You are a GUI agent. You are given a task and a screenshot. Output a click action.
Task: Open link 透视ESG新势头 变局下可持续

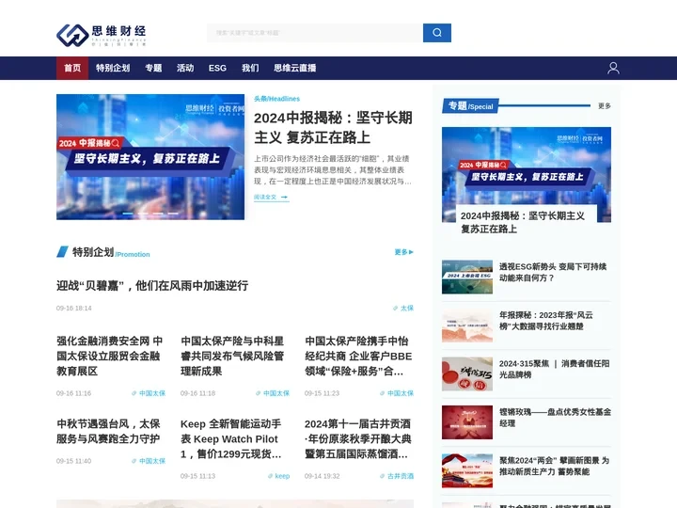tap(553, 272)
